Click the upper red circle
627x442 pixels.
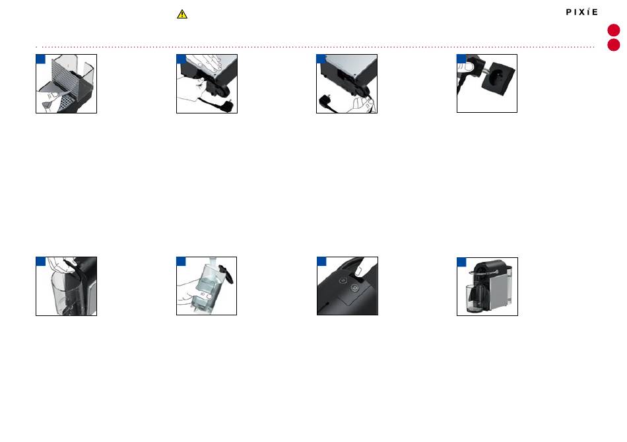[x=613, y=30]
